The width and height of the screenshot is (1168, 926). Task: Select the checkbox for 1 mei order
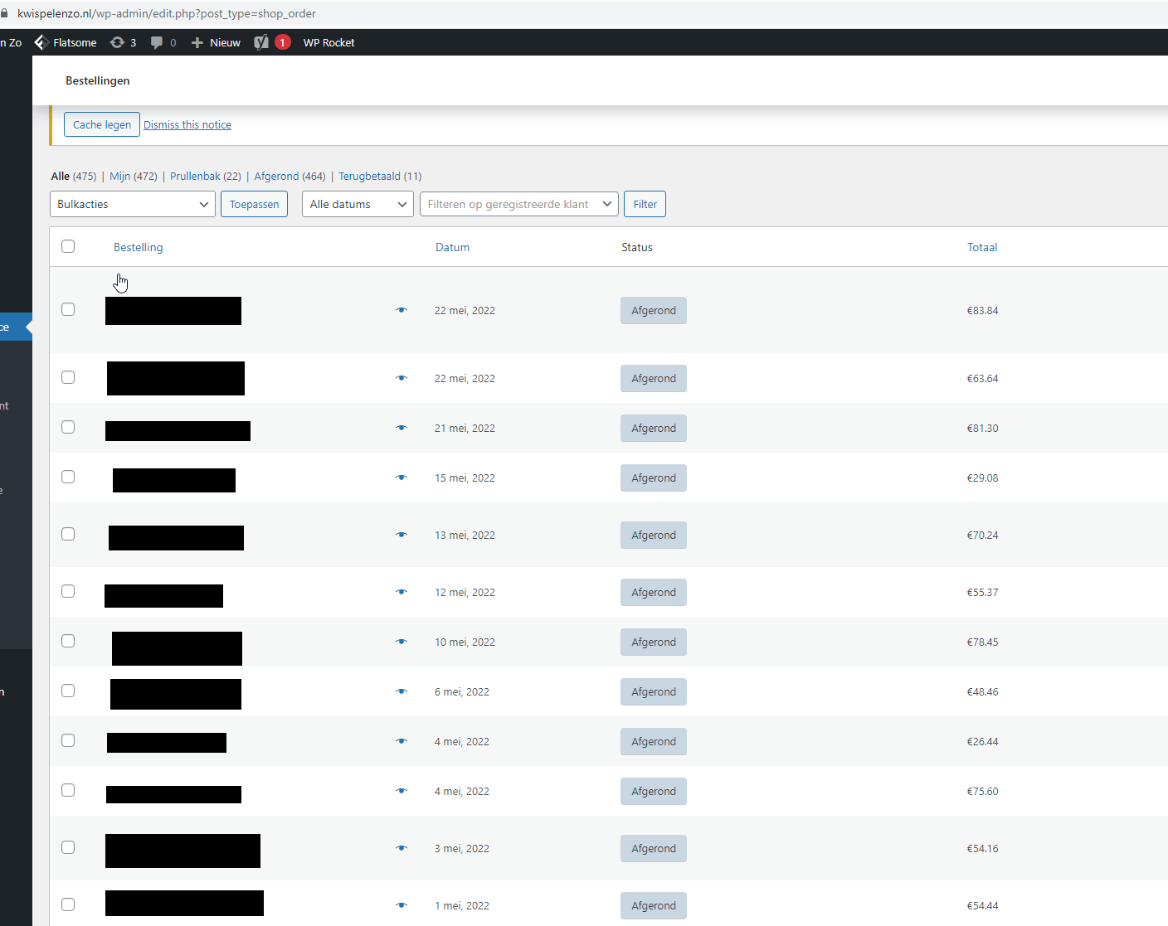coord(68,904)
